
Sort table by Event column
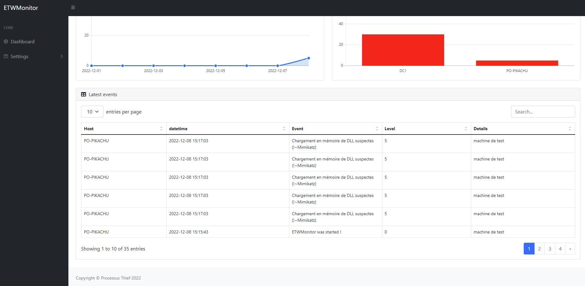[x=377, y=129]
